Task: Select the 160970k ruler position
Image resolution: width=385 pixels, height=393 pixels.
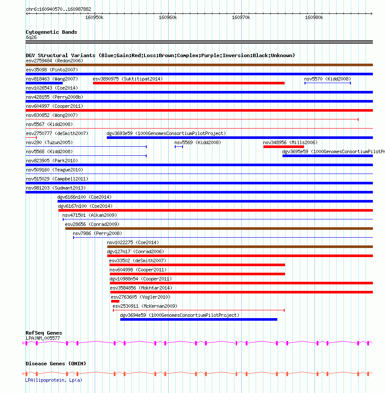Action: click(x=241, y=18)
